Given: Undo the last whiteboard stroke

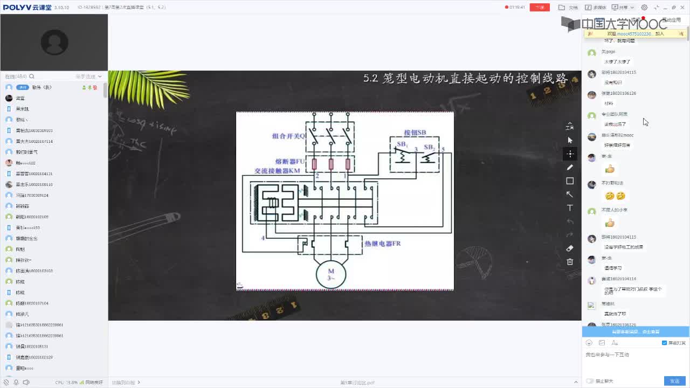Looking at the screenshot, I should click(x=570, y=221).
